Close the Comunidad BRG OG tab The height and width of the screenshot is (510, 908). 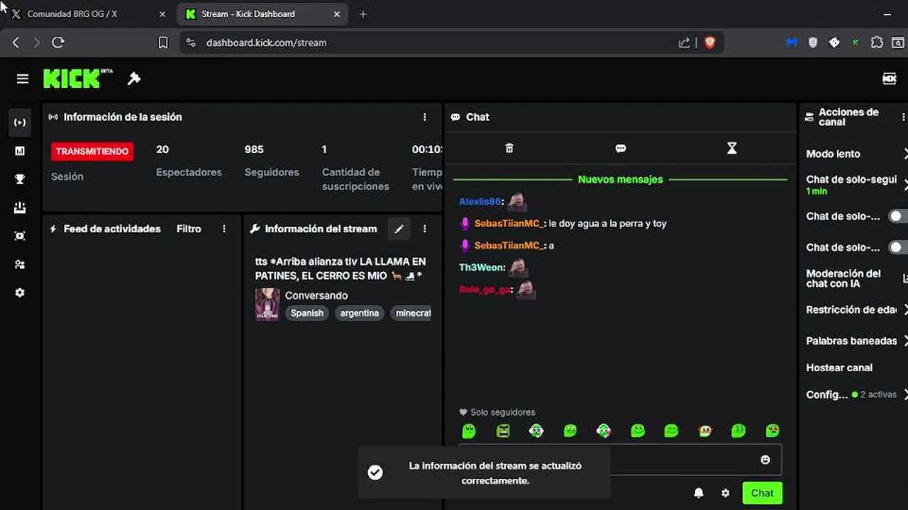pos(162,14)
